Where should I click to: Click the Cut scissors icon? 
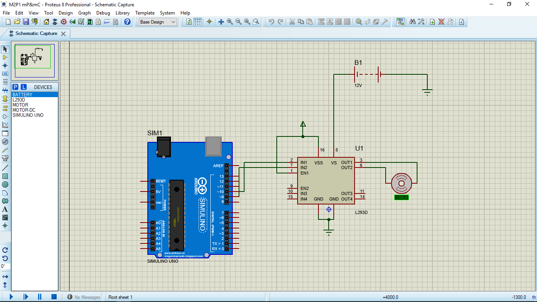(292, 22)
